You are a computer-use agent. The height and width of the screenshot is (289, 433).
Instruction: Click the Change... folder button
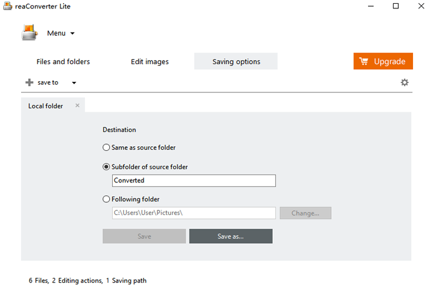pyautogui.click(x=305, y=213)
